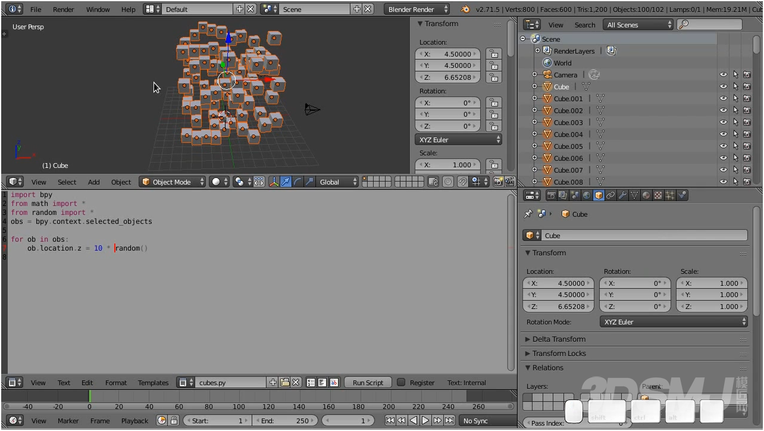Toggle the X location lock in Transform panel
The image size is (764, 431).
click(493, 54)
